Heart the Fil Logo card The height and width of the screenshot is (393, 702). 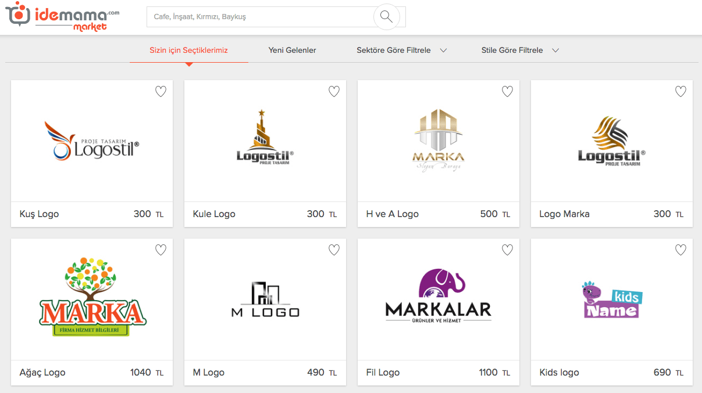[x=507, y=250]
